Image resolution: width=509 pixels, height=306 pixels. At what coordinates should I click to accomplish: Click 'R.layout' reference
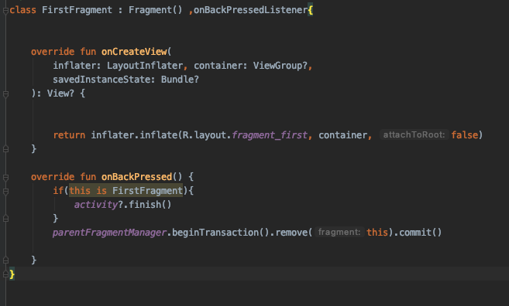205,134
